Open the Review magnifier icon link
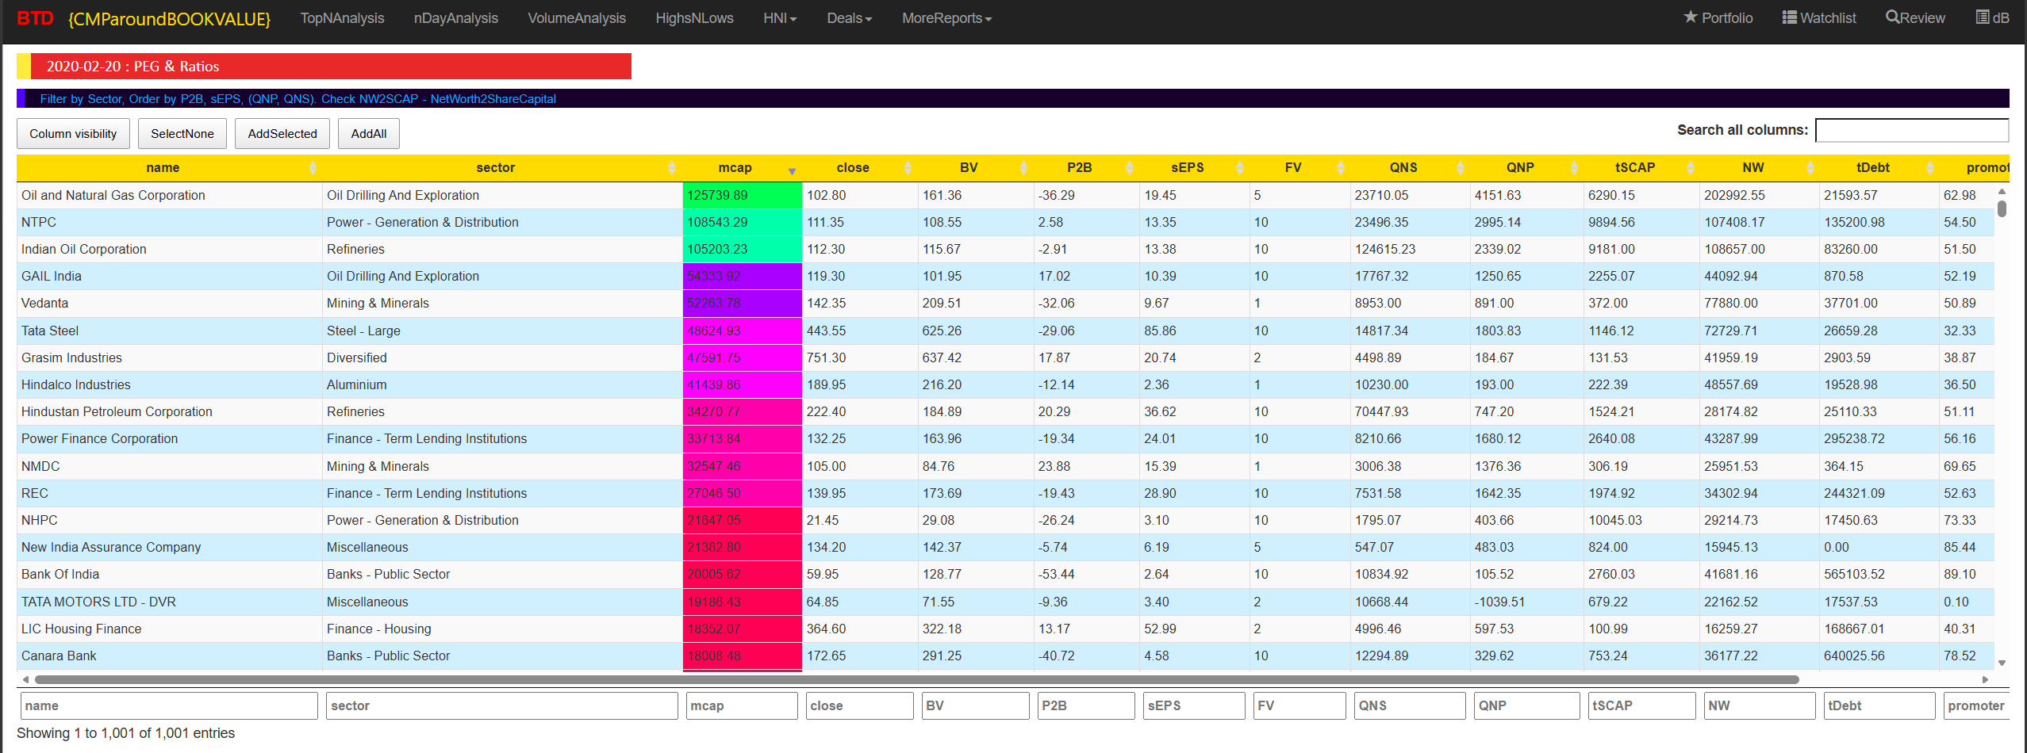This screenshot has width=2027, height=753. click(x=1915, y=17)
